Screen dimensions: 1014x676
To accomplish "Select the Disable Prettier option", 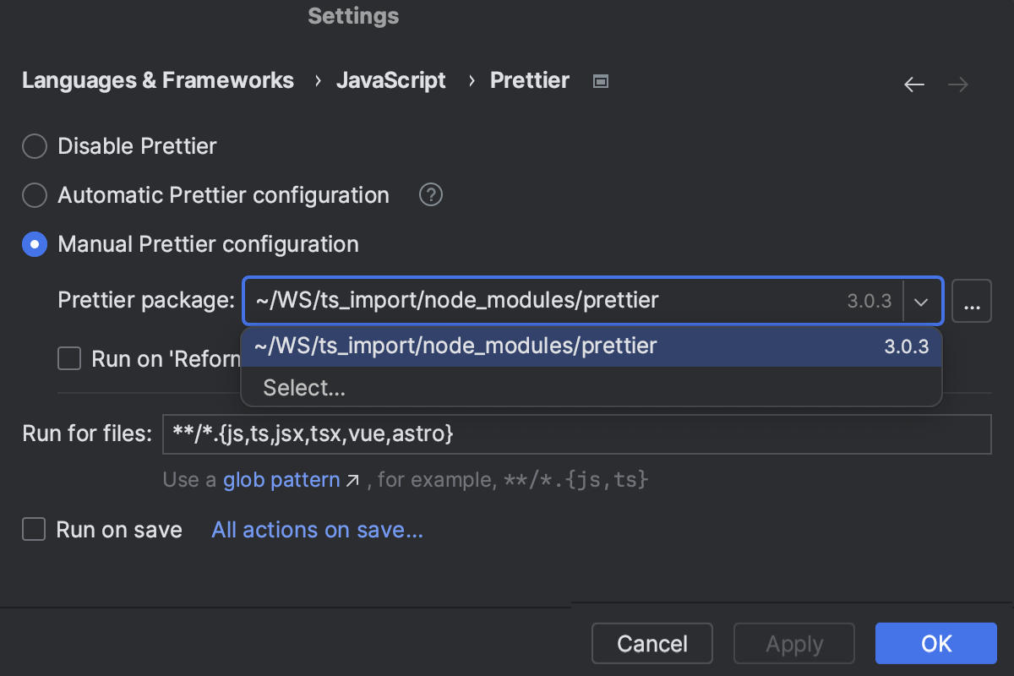I will (34, 145).
